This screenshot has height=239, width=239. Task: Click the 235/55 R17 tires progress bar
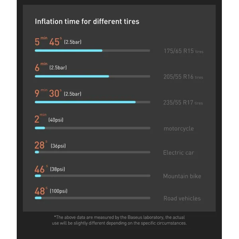92,102
